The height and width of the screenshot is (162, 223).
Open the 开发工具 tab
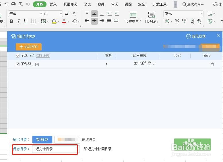click(160, 4)
